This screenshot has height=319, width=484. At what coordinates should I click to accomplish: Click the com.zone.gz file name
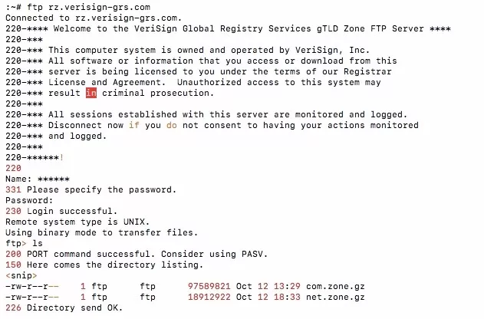tap(332, 286)
